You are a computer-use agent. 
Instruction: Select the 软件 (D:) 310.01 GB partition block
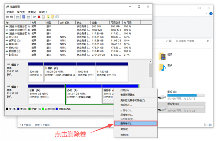46,94
